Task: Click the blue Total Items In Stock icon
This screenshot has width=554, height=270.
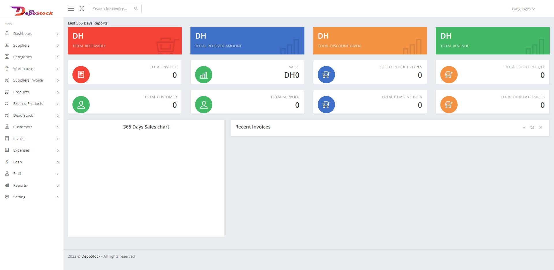Action: pos(326,105)
